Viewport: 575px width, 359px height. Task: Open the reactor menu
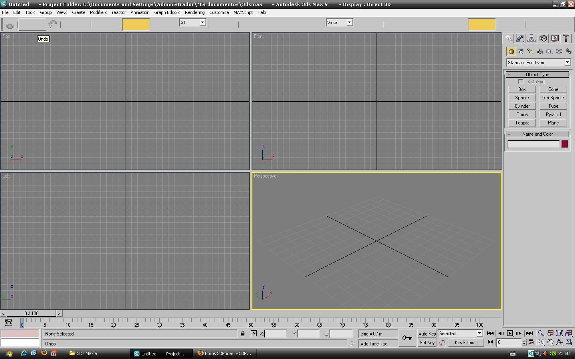[x=119, y=12]
